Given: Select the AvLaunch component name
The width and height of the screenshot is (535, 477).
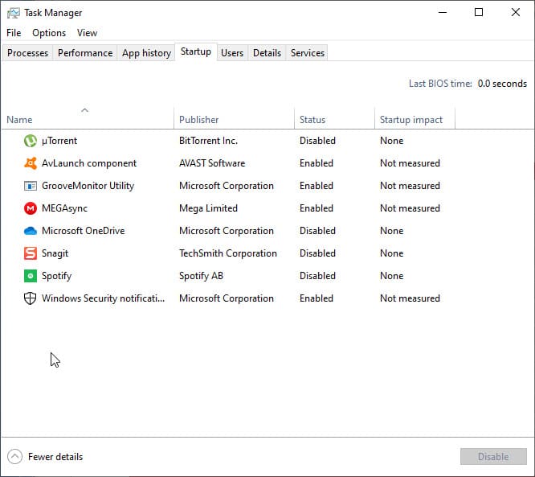Looking at the screenshot, I should pyautogui.click(x=89, y=163).
